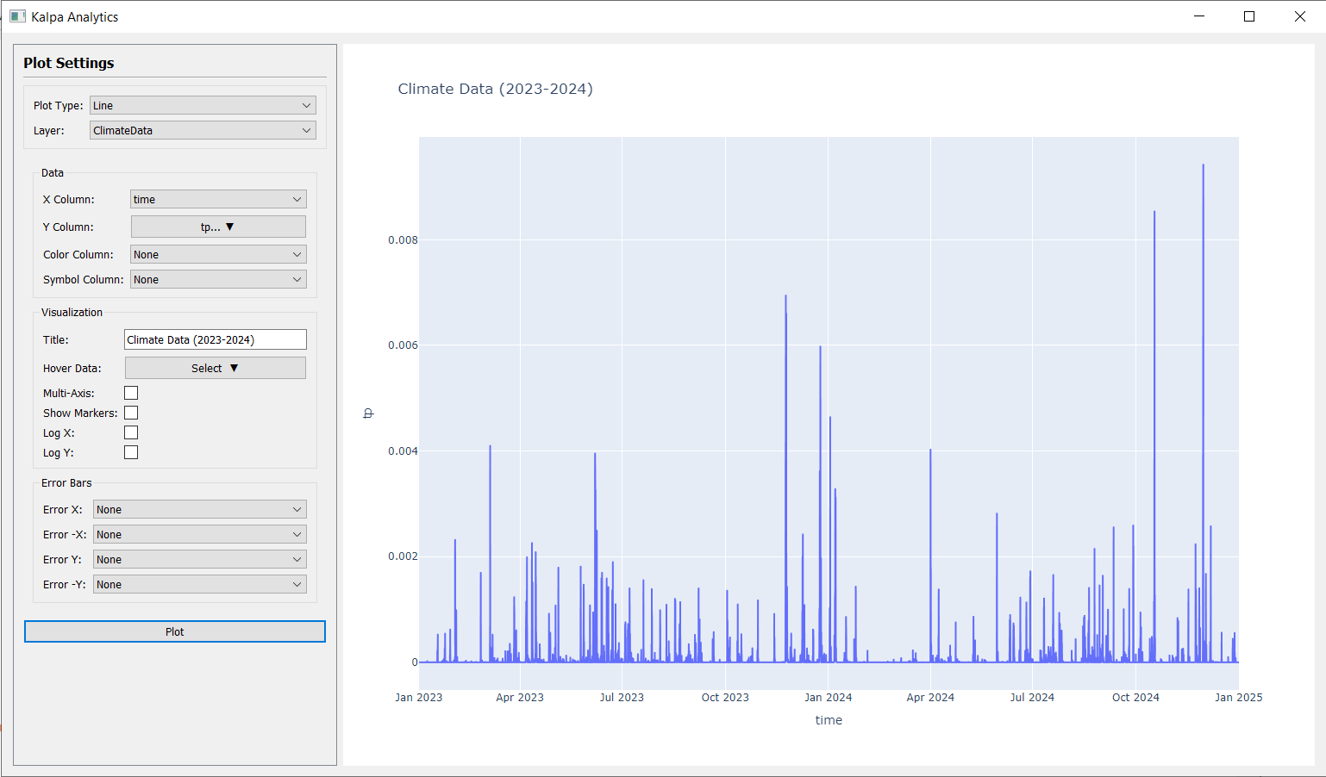Expand the Color Column dropdown

(218, 254)
